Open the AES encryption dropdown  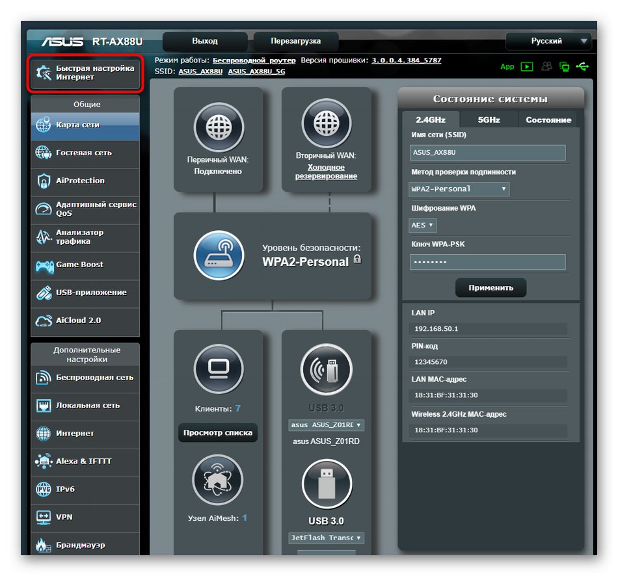point(422,226)
